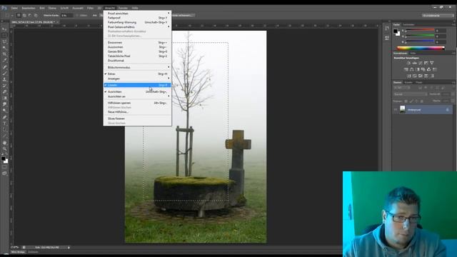Open the layer blend mode dropdown
The width and height of the screenshot is (457, 257).
click(x=411, y=94)
